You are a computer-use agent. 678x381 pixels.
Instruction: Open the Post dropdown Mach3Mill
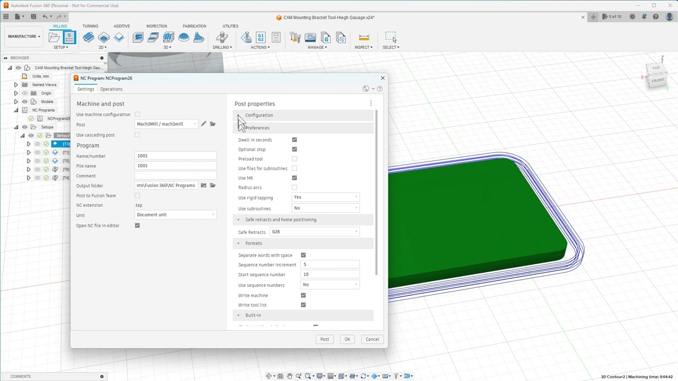pyautogui.click(x=166, y=124)
